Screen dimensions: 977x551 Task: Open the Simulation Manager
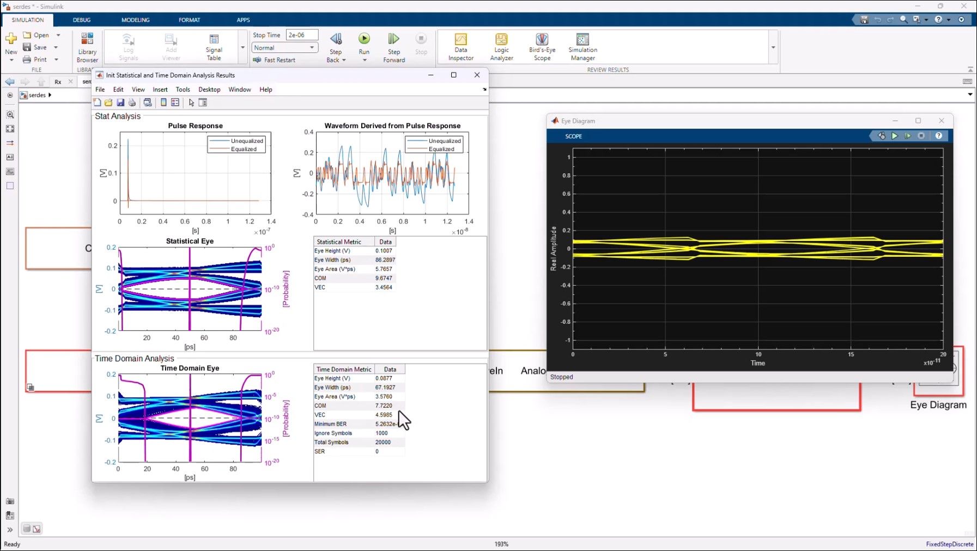click(582, 46)
